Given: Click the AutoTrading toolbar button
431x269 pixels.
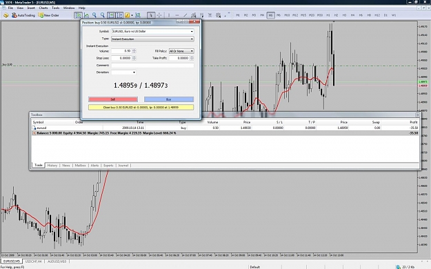Looking at the screenshot, I should (x=23, y=15).
